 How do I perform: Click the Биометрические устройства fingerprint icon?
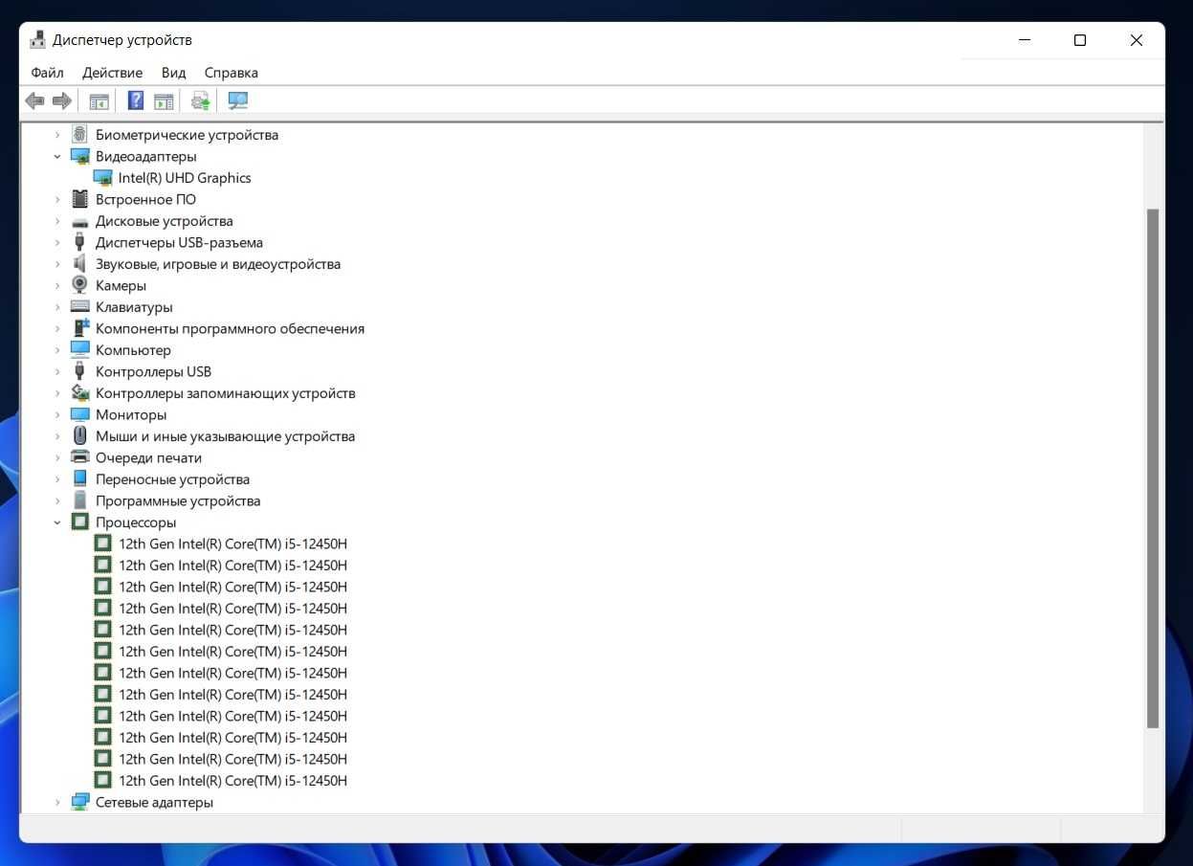pos(79,135)
